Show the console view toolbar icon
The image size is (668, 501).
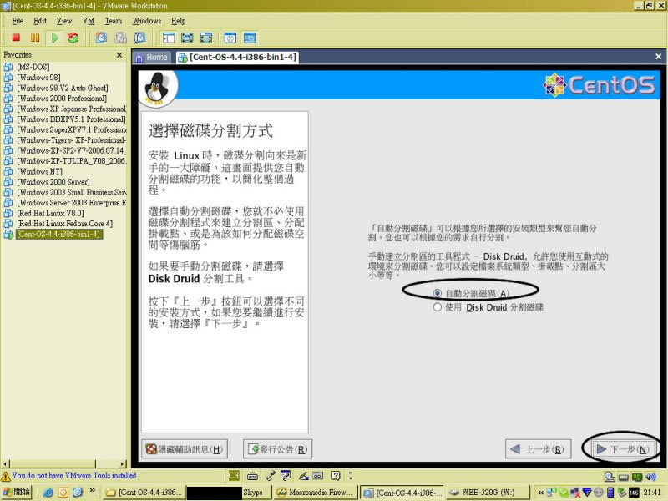click(250, 38)
